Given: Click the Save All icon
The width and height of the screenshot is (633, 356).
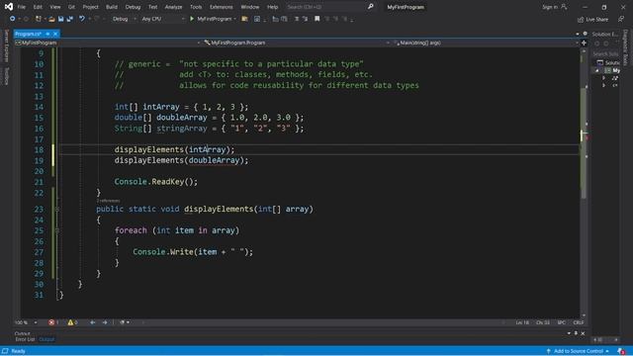Looking at the screenshot, I should click(70, 19).
